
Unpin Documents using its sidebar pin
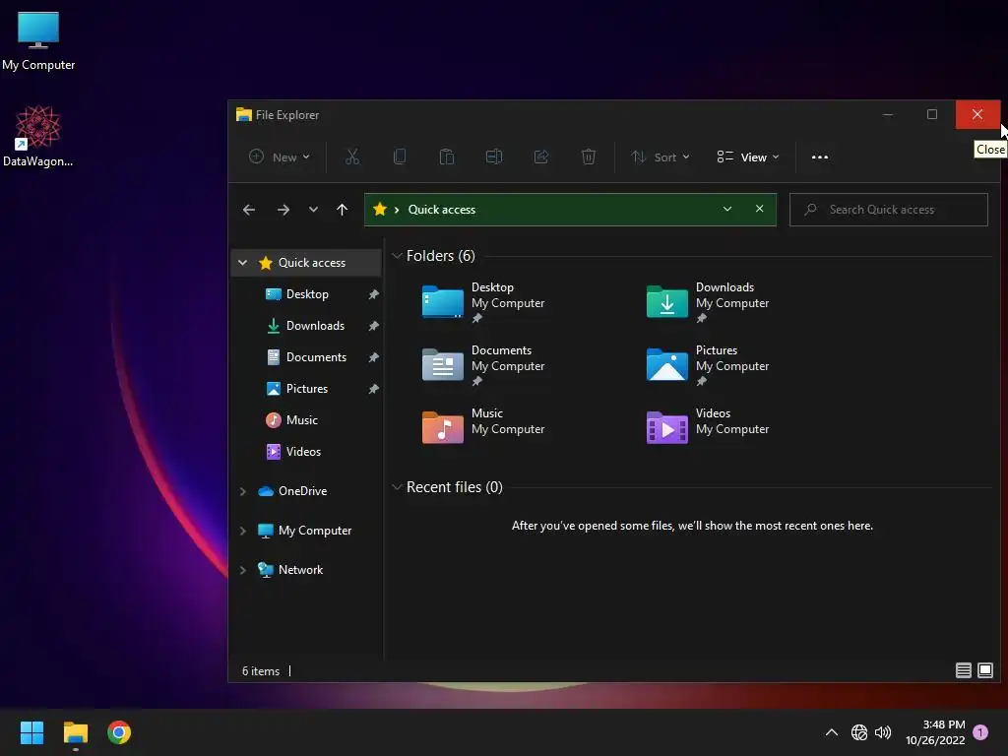point(373,357)
